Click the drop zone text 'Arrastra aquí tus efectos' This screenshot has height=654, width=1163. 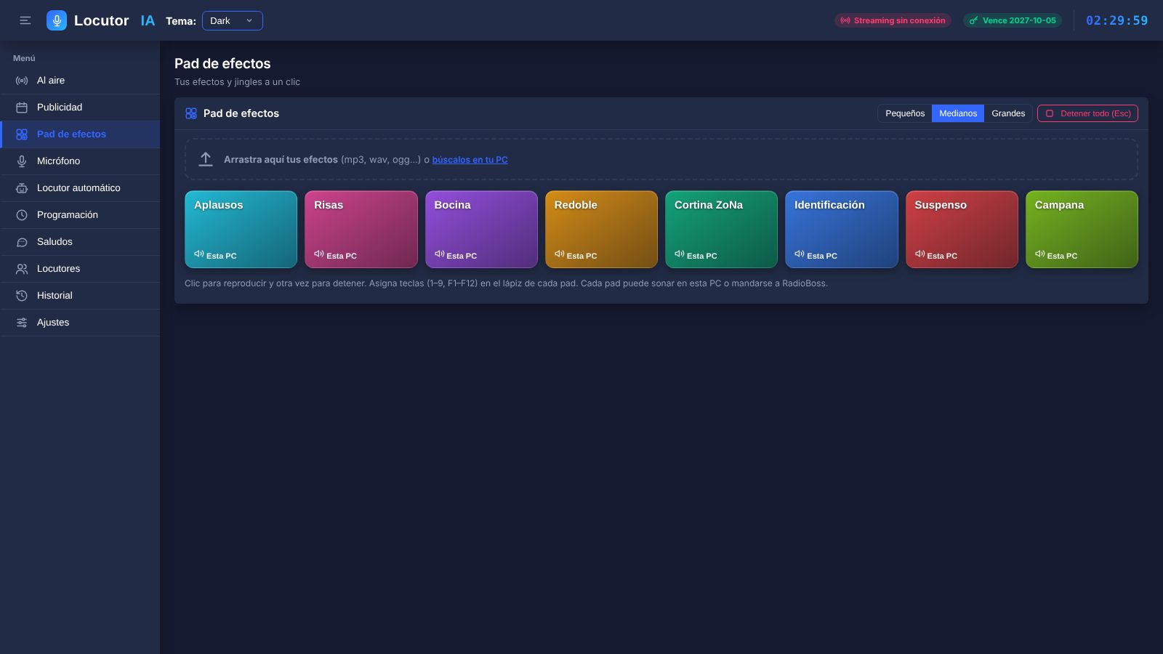(x=281, y=160)
